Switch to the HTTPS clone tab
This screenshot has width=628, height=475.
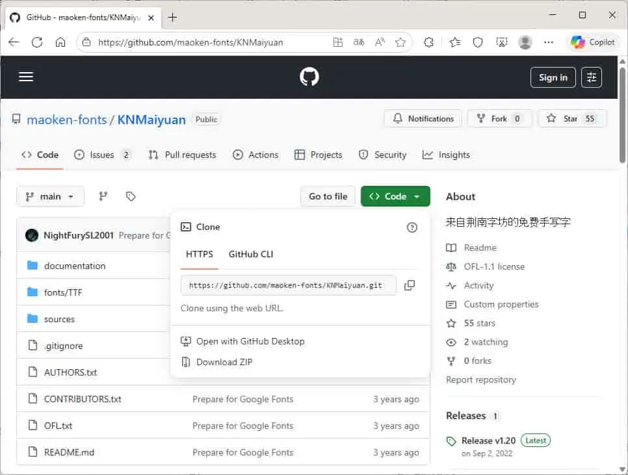click(x=200, y=254)
